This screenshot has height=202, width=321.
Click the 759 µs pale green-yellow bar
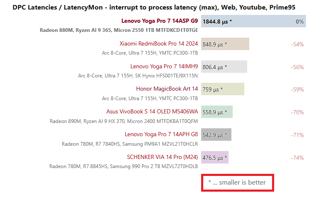coord(223,89)
